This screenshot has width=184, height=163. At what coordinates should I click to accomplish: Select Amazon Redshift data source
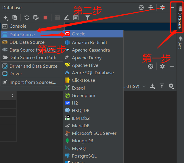click(93, 42)
